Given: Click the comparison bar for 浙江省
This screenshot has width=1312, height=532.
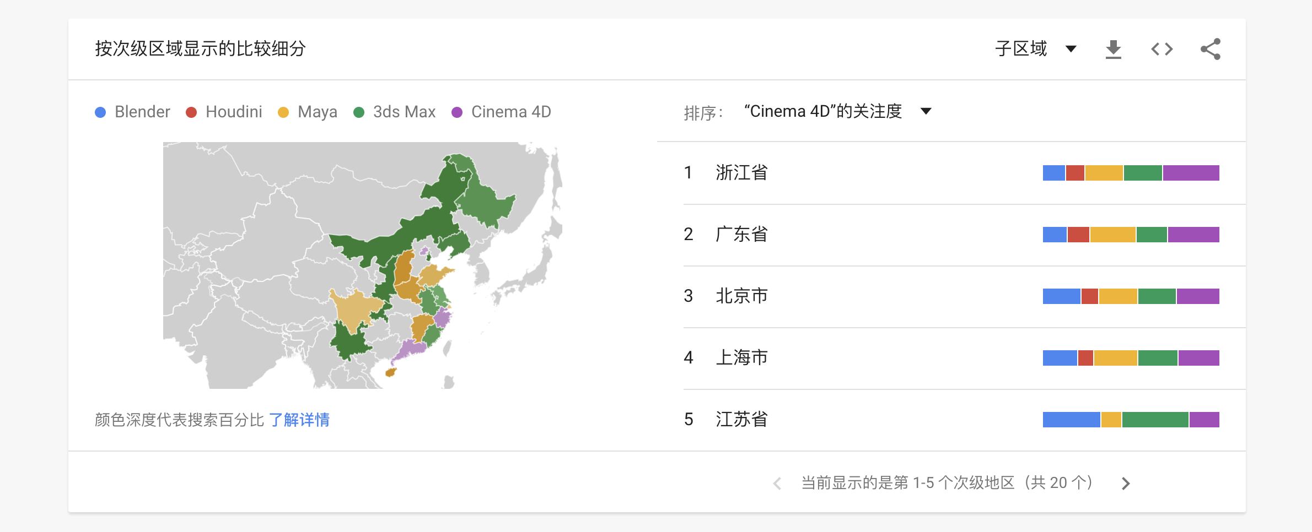Looking at the screenshot, I should tap(1131, 173).
